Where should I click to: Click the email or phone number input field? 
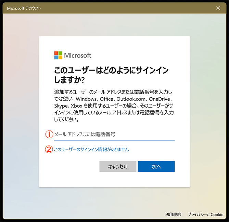114,134
